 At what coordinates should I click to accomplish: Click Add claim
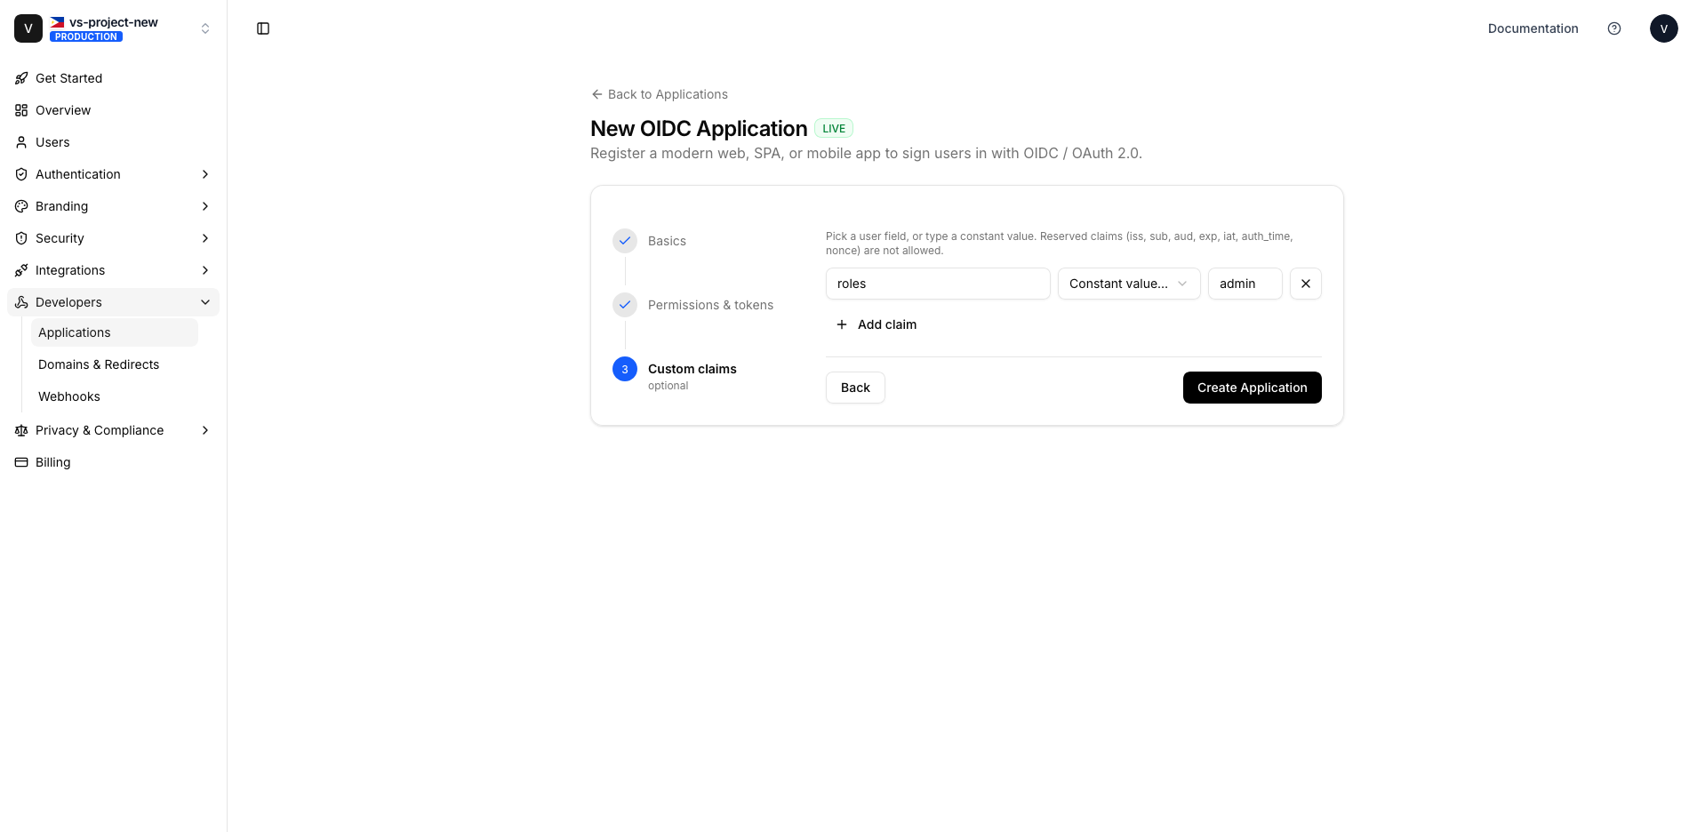(877, 324)
